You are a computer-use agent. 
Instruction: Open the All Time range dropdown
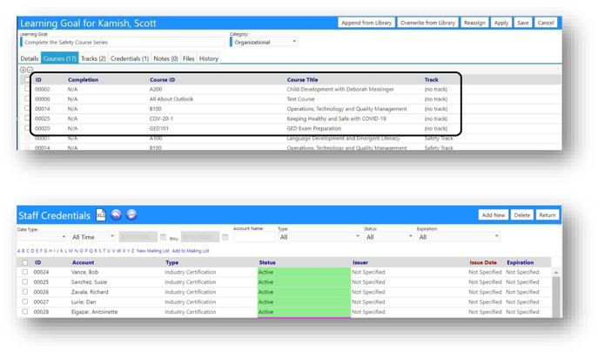point(93,237)
